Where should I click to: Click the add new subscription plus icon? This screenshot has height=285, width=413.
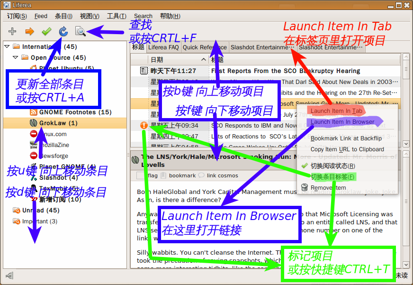[x=12, y=31]
